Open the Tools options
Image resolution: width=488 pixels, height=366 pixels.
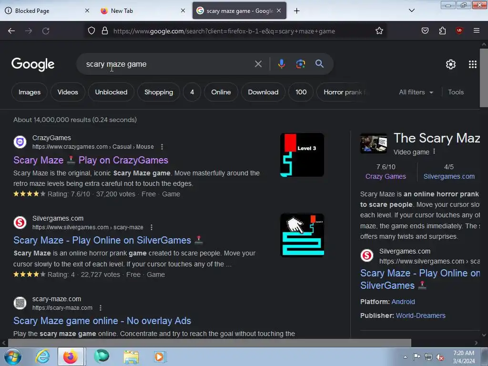(456, 92)
